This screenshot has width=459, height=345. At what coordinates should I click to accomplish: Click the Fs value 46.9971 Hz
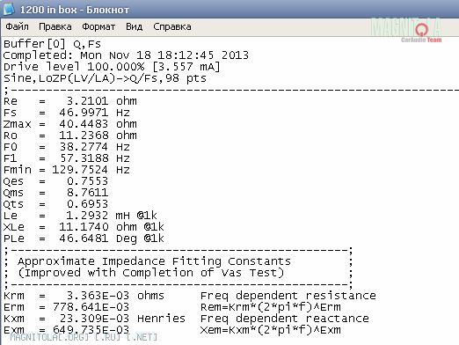coord(94,113)
